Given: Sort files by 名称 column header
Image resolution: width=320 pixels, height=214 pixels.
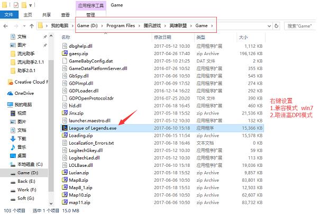Looking at the screenshot, I should 66,37.
